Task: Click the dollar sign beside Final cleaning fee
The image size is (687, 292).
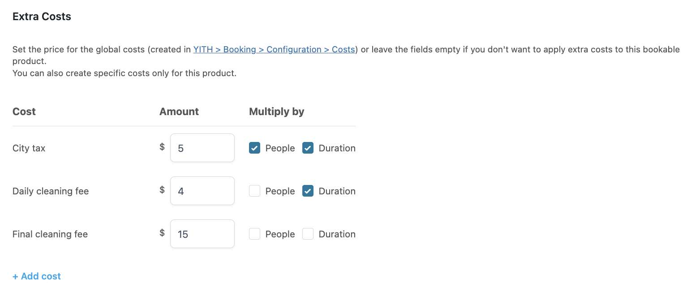Action: (162, 233)
